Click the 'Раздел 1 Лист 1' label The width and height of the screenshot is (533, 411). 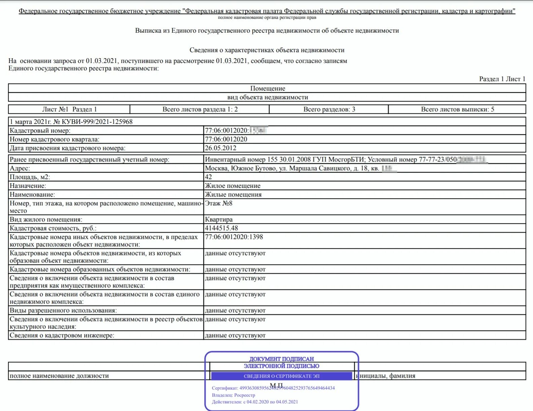(502, 79)
